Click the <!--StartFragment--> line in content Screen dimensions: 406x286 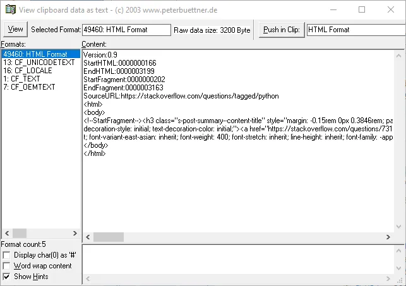(x=238, y=121)
